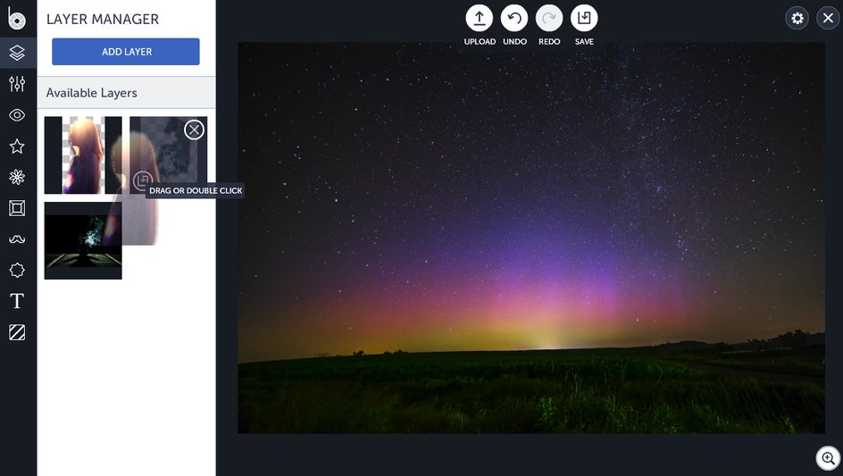
Task: Remove the cloud layer with circled X
Action: [194, 129]
